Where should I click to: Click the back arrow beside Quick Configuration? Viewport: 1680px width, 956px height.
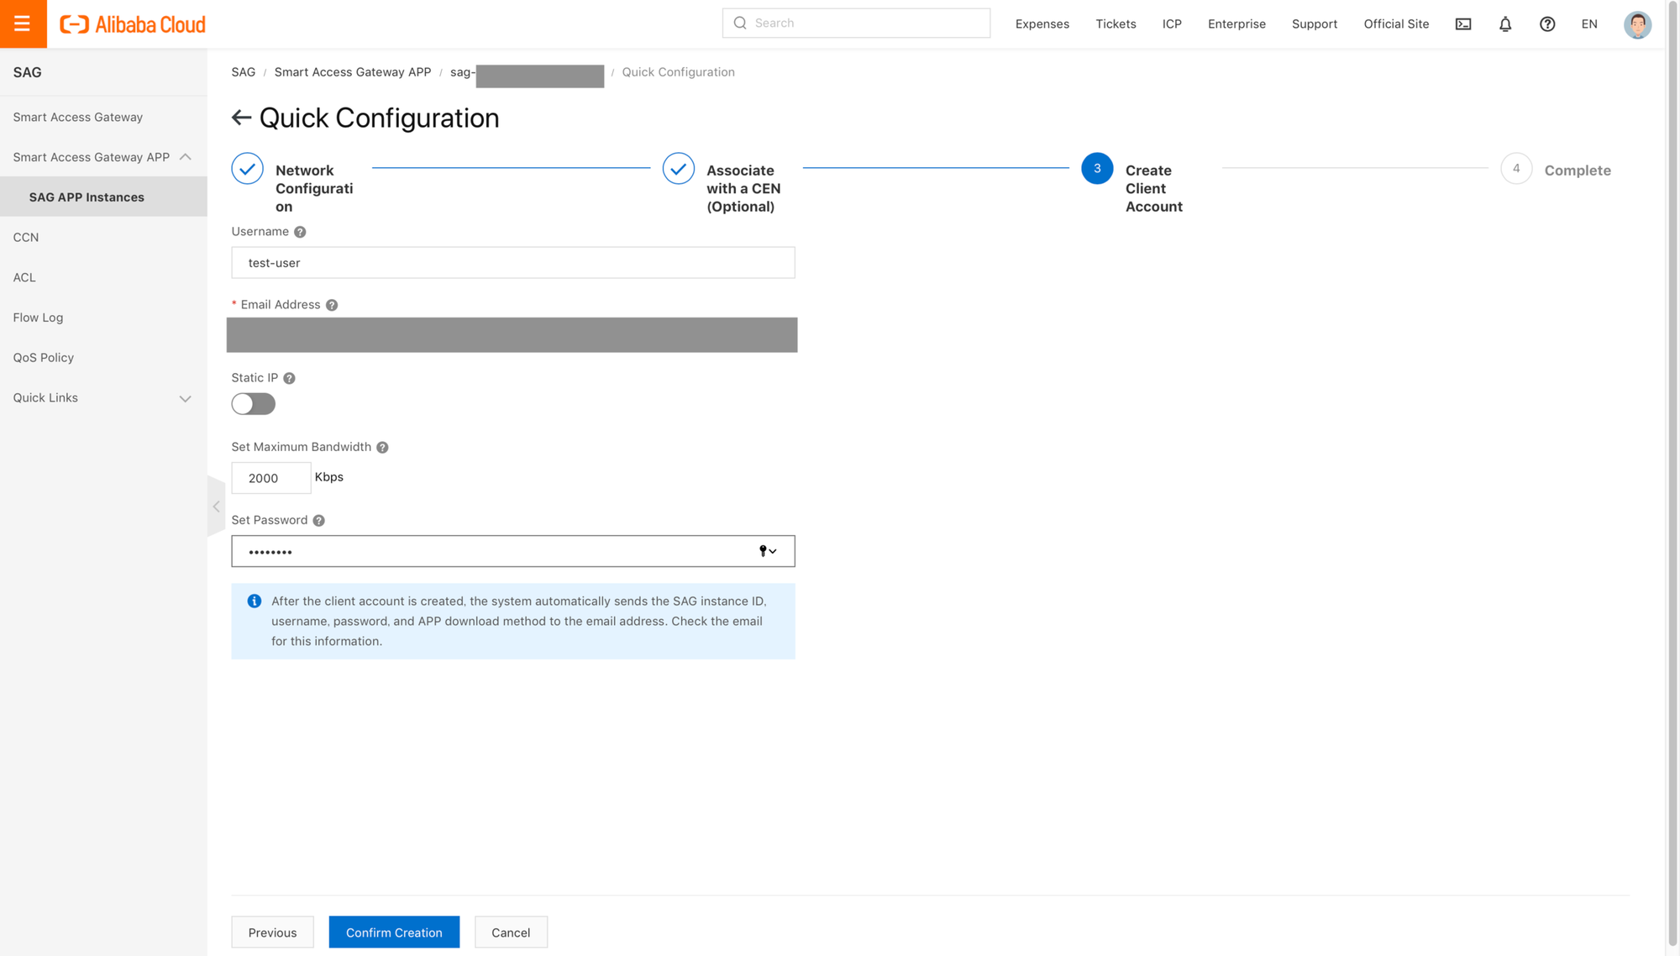point(241,118)
